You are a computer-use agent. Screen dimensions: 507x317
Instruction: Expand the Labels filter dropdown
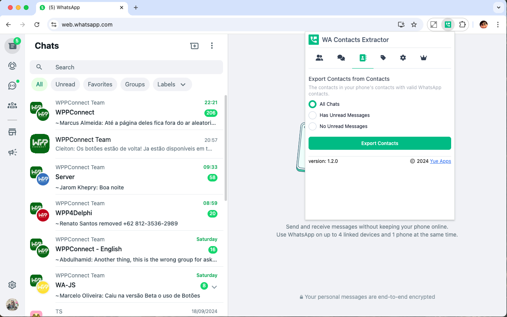pos(172,84)
